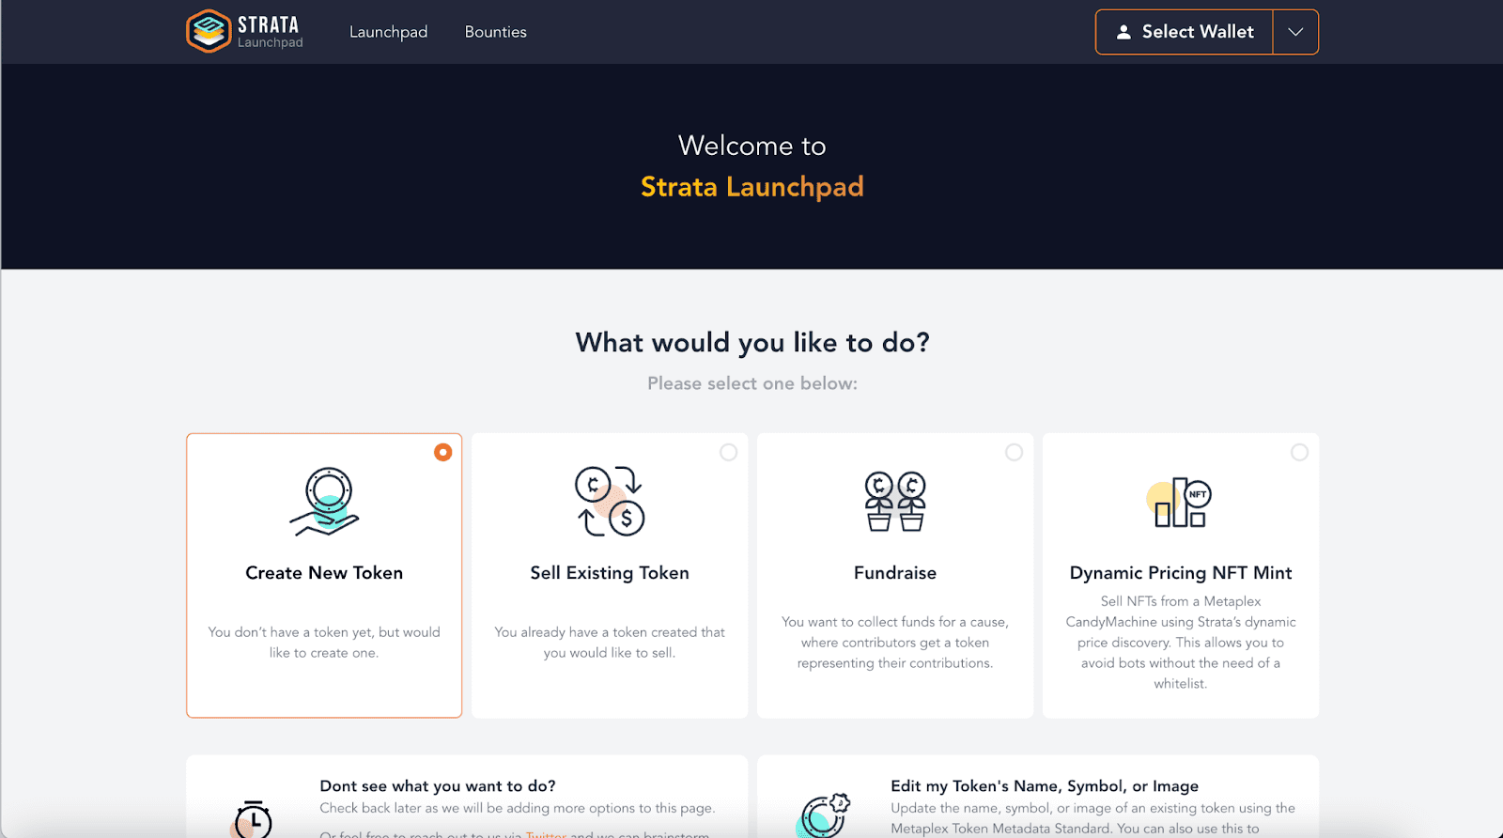
Task: Click 'Please select one below:' text
Action: (x=752, y=383)
